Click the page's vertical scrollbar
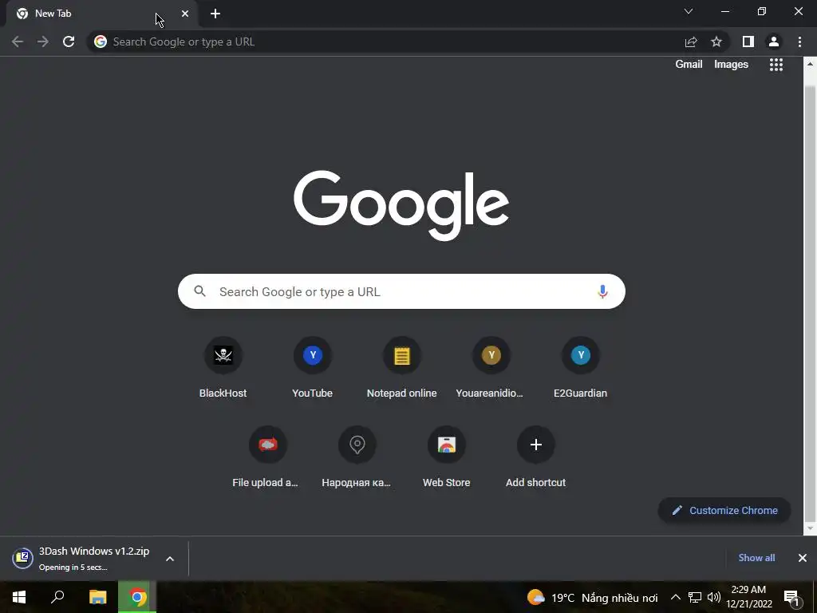Screen dimensions: 817x613 click(x=811, y=303)
